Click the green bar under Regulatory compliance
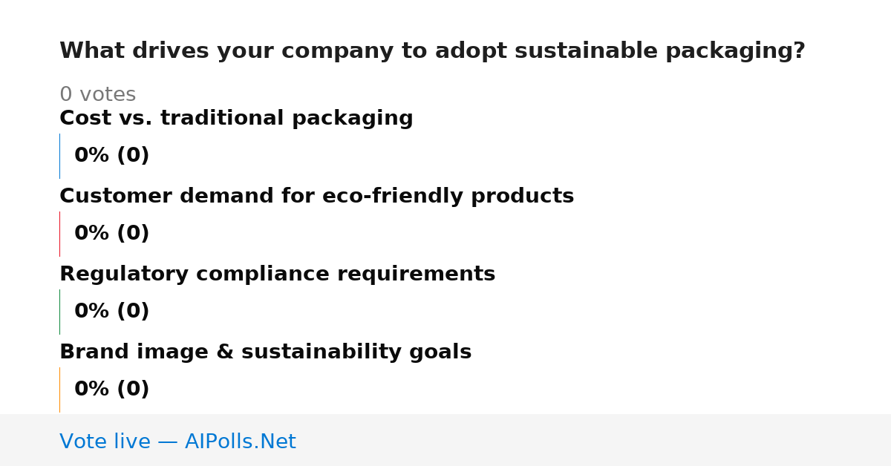This screenshot has width=891, height=466. [x=59, y=312]
